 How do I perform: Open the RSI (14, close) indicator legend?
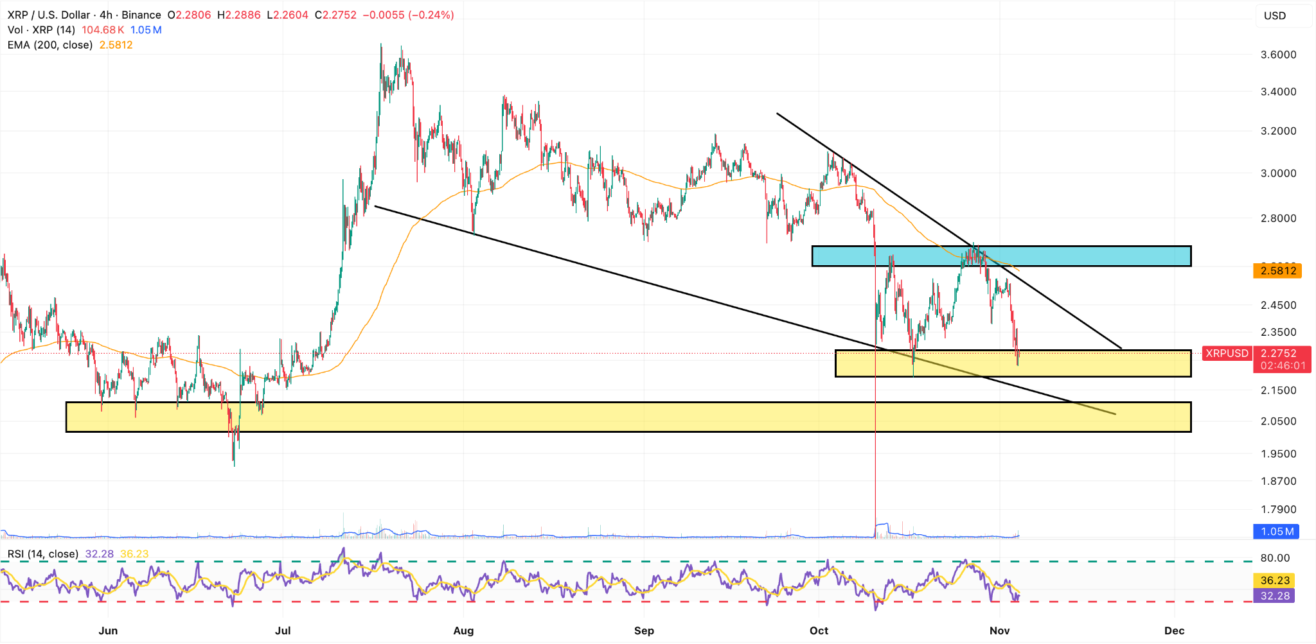point(42,553)
